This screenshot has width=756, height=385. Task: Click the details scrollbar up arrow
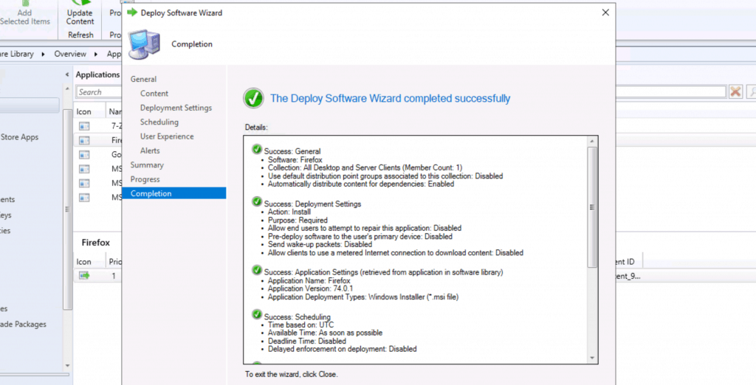tap(592, 141)
